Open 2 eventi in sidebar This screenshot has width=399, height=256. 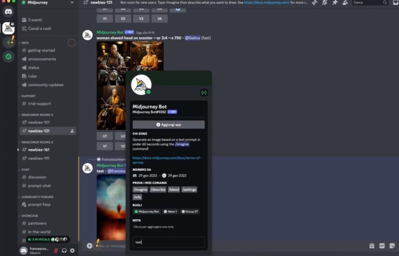click(x=35, y=20)
